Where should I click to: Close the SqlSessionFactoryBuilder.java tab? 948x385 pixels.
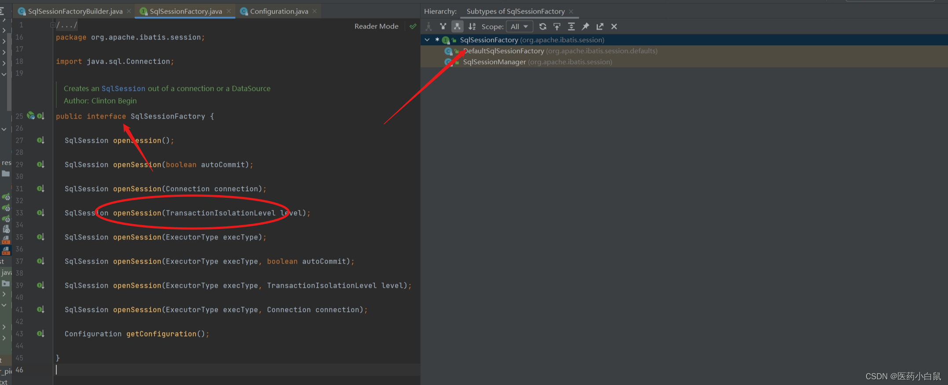point(129,11)
